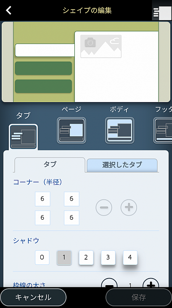Viewport: 172px width, 308px height.
Task: Switch to the 選択したタブ tab
Action: [122, 165]
